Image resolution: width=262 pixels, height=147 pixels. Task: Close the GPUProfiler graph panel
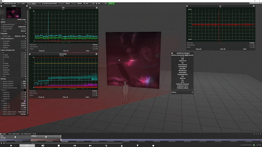(x=30, y=54)
